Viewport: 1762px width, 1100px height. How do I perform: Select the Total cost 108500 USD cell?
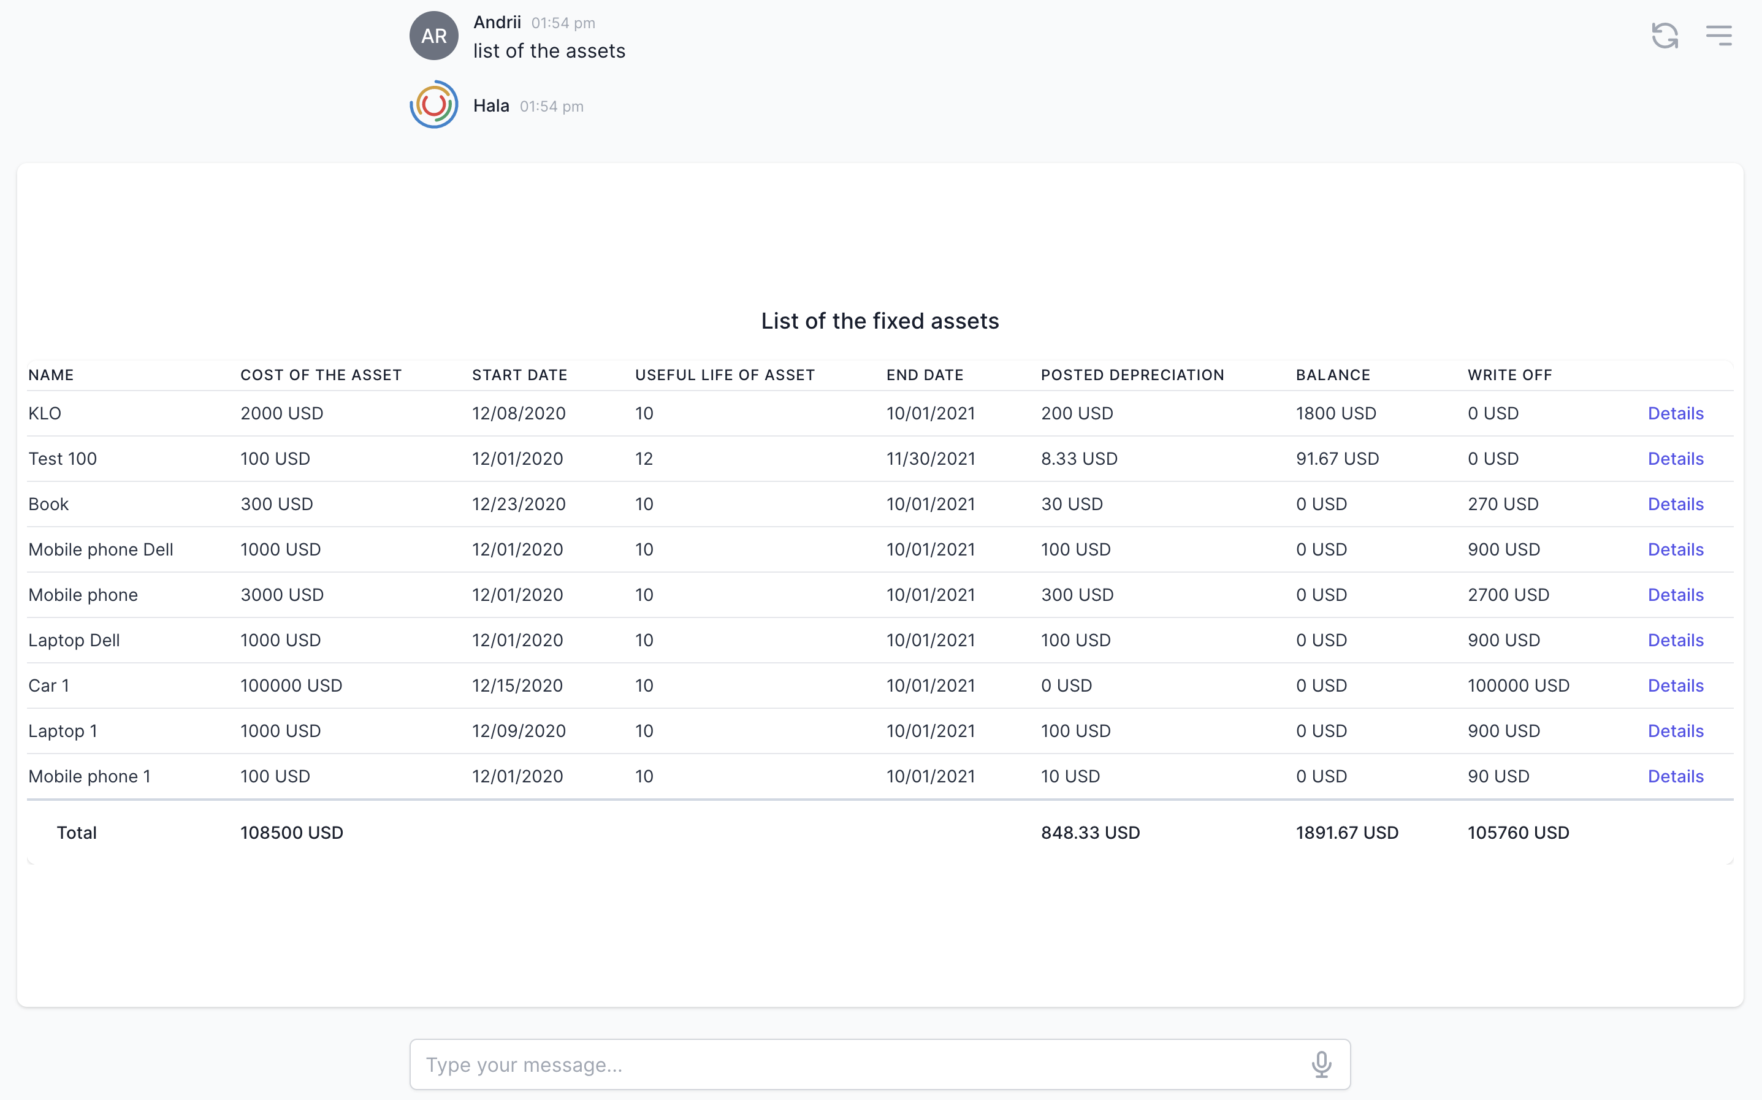tap(292, 832)
